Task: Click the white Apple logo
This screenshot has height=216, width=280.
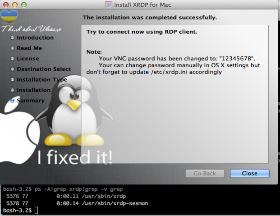Action: pyautogui.click(x=17, y=132)
